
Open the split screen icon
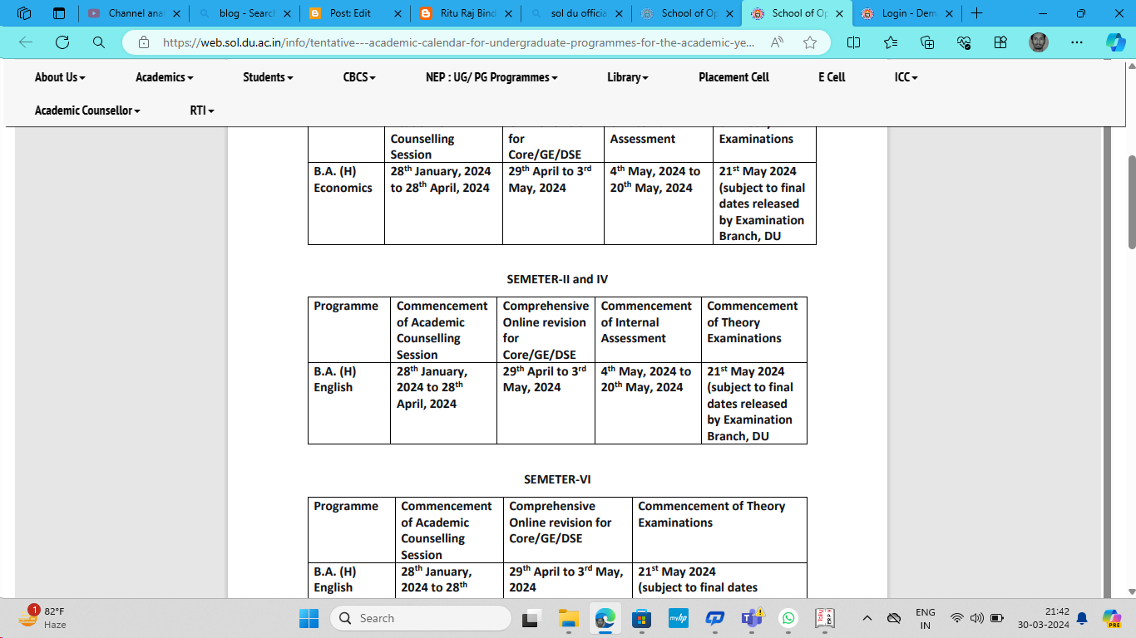[x=853, y=42]
